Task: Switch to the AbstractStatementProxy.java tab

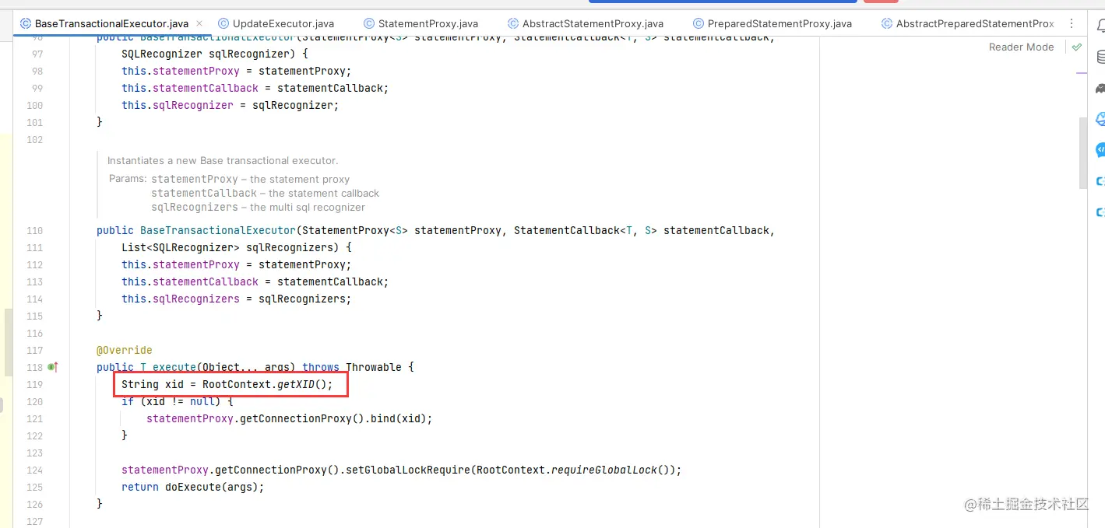Action: pyautogui.click(x=586, y=24)
